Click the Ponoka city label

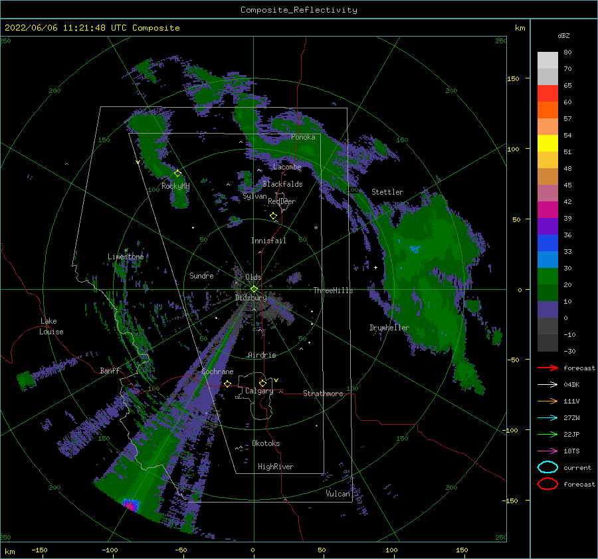303,137
